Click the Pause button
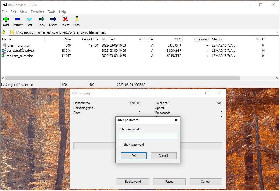This screenshot has height=191, width=280. point(169,182)
